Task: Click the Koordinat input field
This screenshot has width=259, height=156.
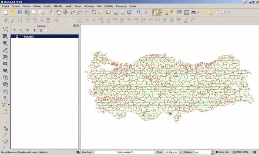Action: pyautogui.click(x=124, y=153)
